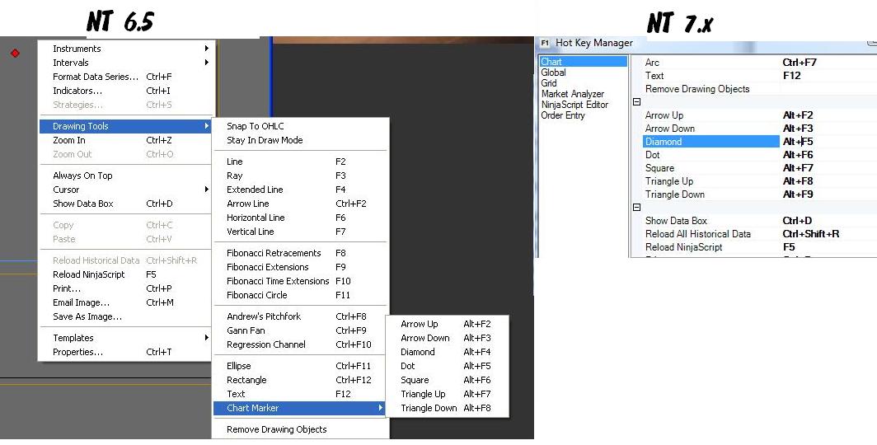Pick the Rectangle drawing tool
Viewport: 877px width, 445px height.
point(301,380)
